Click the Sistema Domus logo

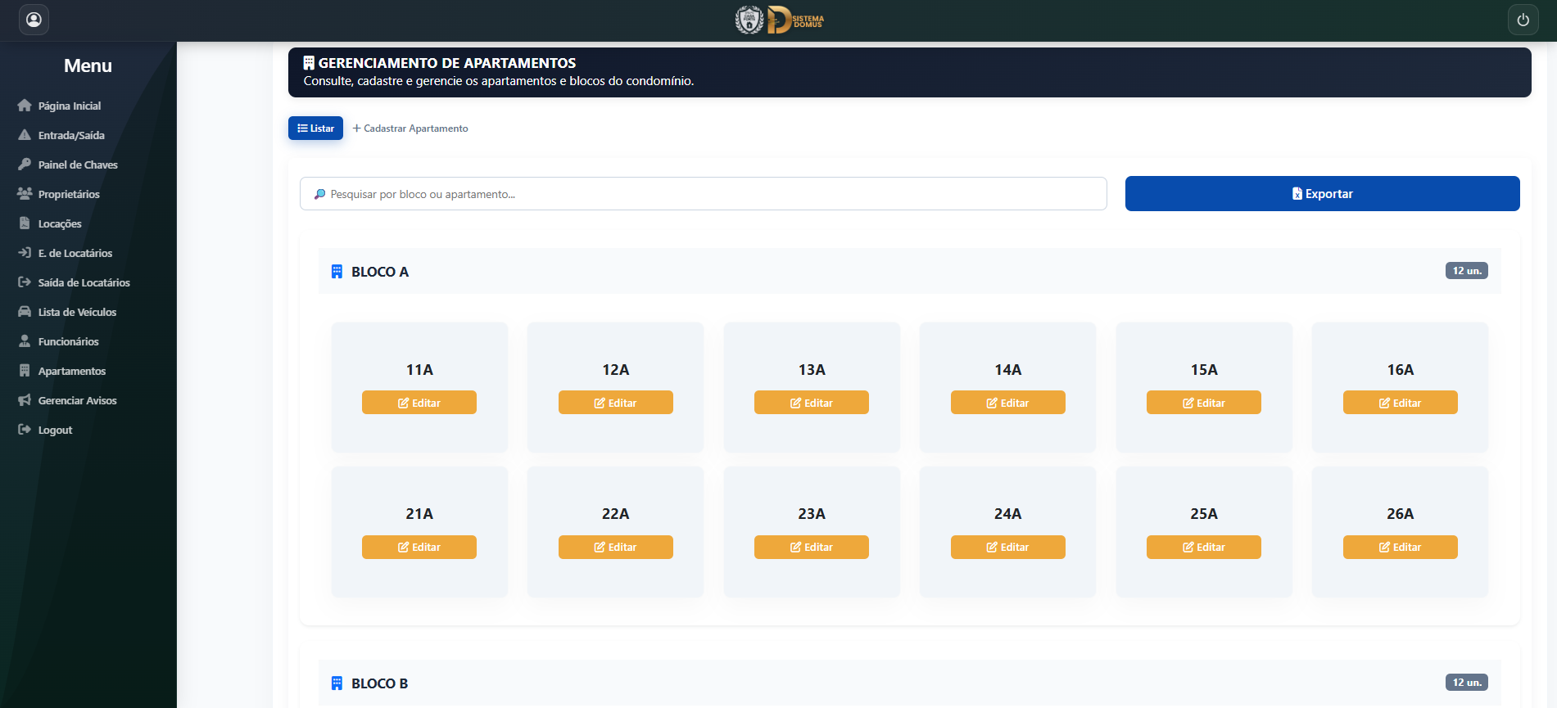(x=779, y=20)
